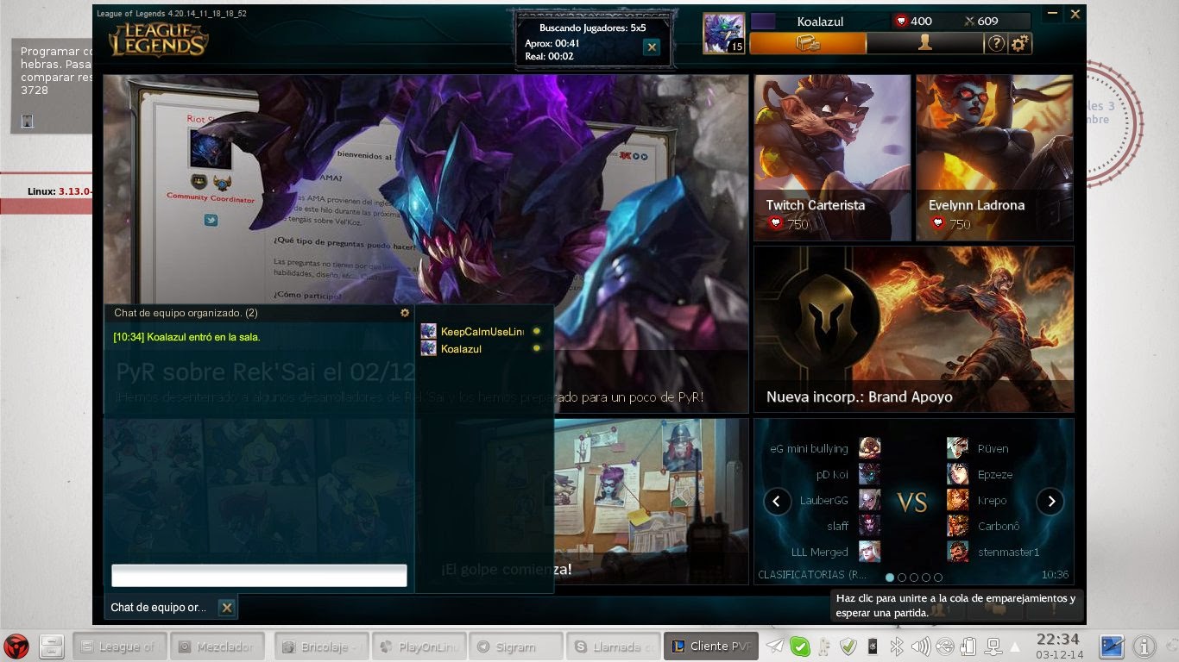Click LauberGG champion portrait
This screenshot has height=662, width=1179.
(869, 500)
